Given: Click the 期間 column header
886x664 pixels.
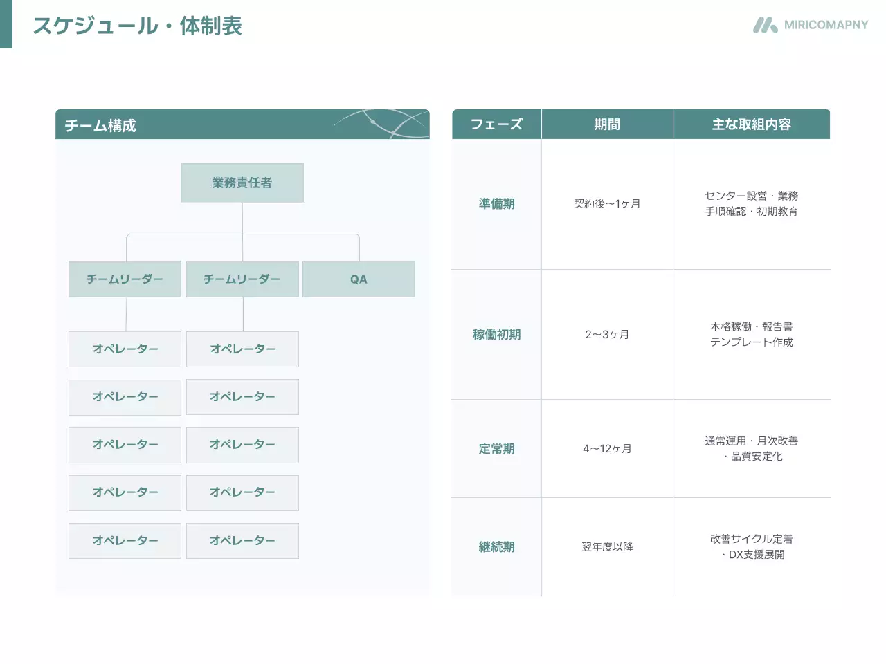Looking at the screenshot, I should (607, 124).
